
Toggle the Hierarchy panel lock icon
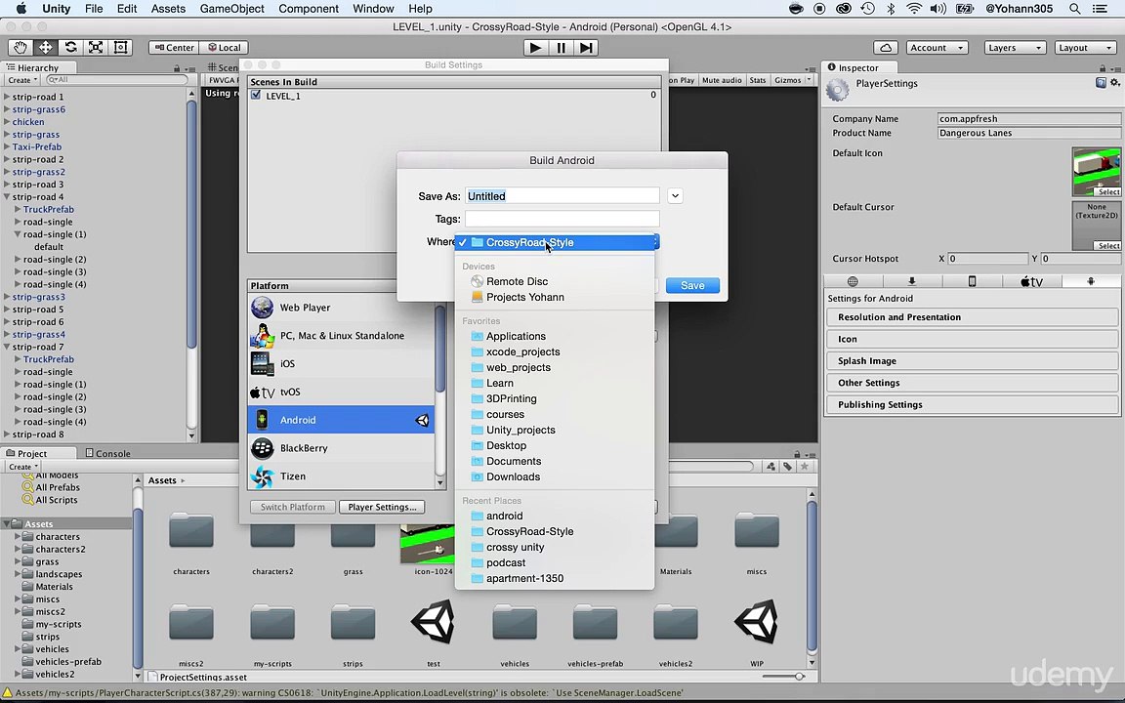(x=177, y=68)
